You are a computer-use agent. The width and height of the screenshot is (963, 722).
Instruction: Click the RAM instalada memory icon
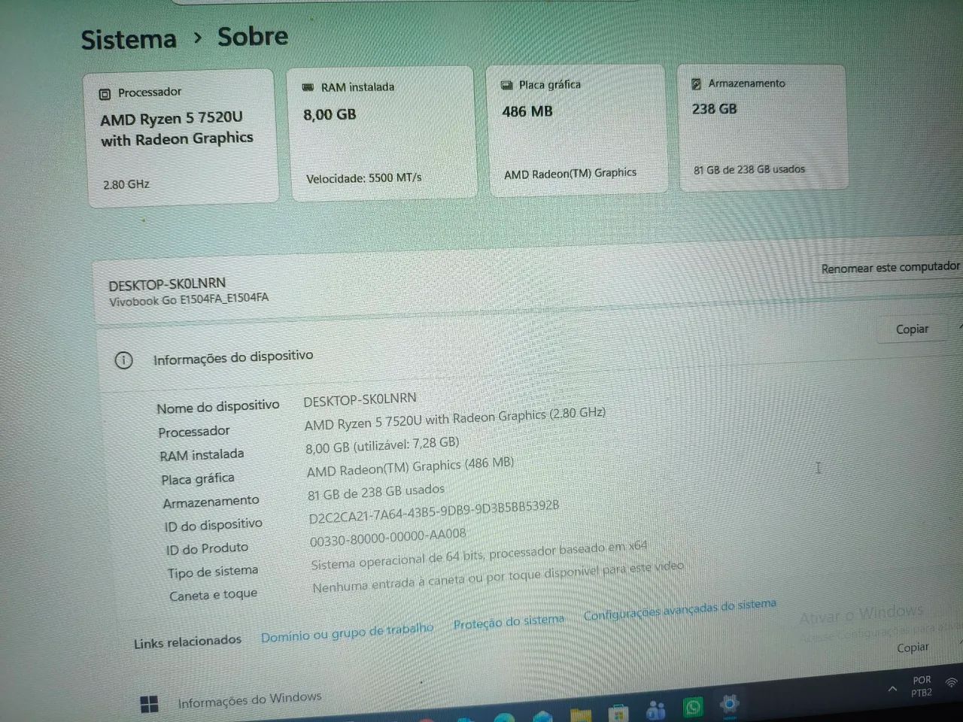pyautogui.click(x=308, y=87)
